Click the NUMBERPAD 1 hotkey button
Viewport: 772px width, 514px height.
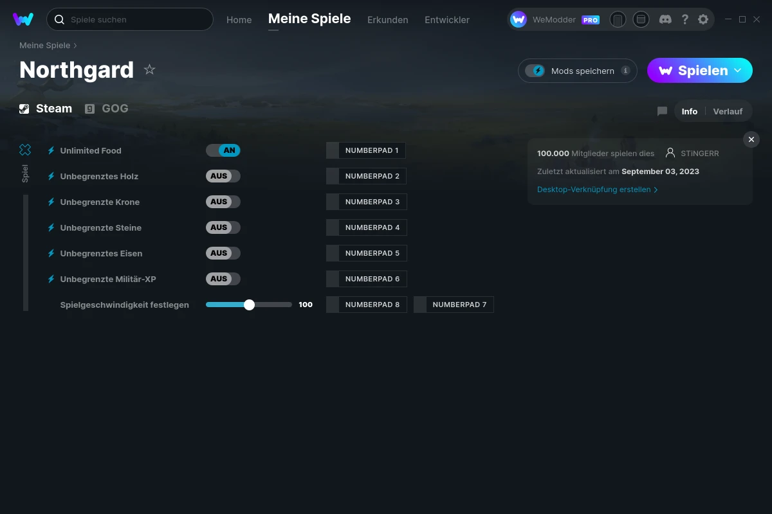tap(366, 150)
